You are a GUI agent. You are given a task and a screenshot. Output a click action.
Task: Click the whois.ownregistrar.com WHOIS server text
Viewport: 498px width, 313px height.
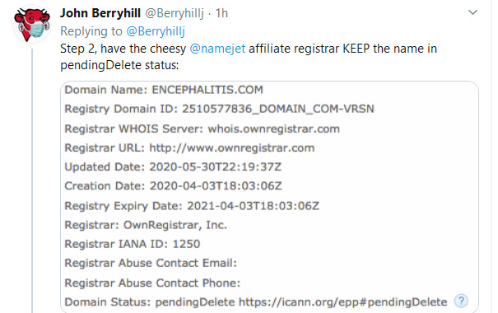(274, 129)
